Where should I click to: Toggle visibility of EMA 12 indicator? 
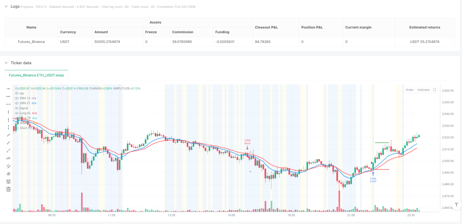click(x=17, y=98)
